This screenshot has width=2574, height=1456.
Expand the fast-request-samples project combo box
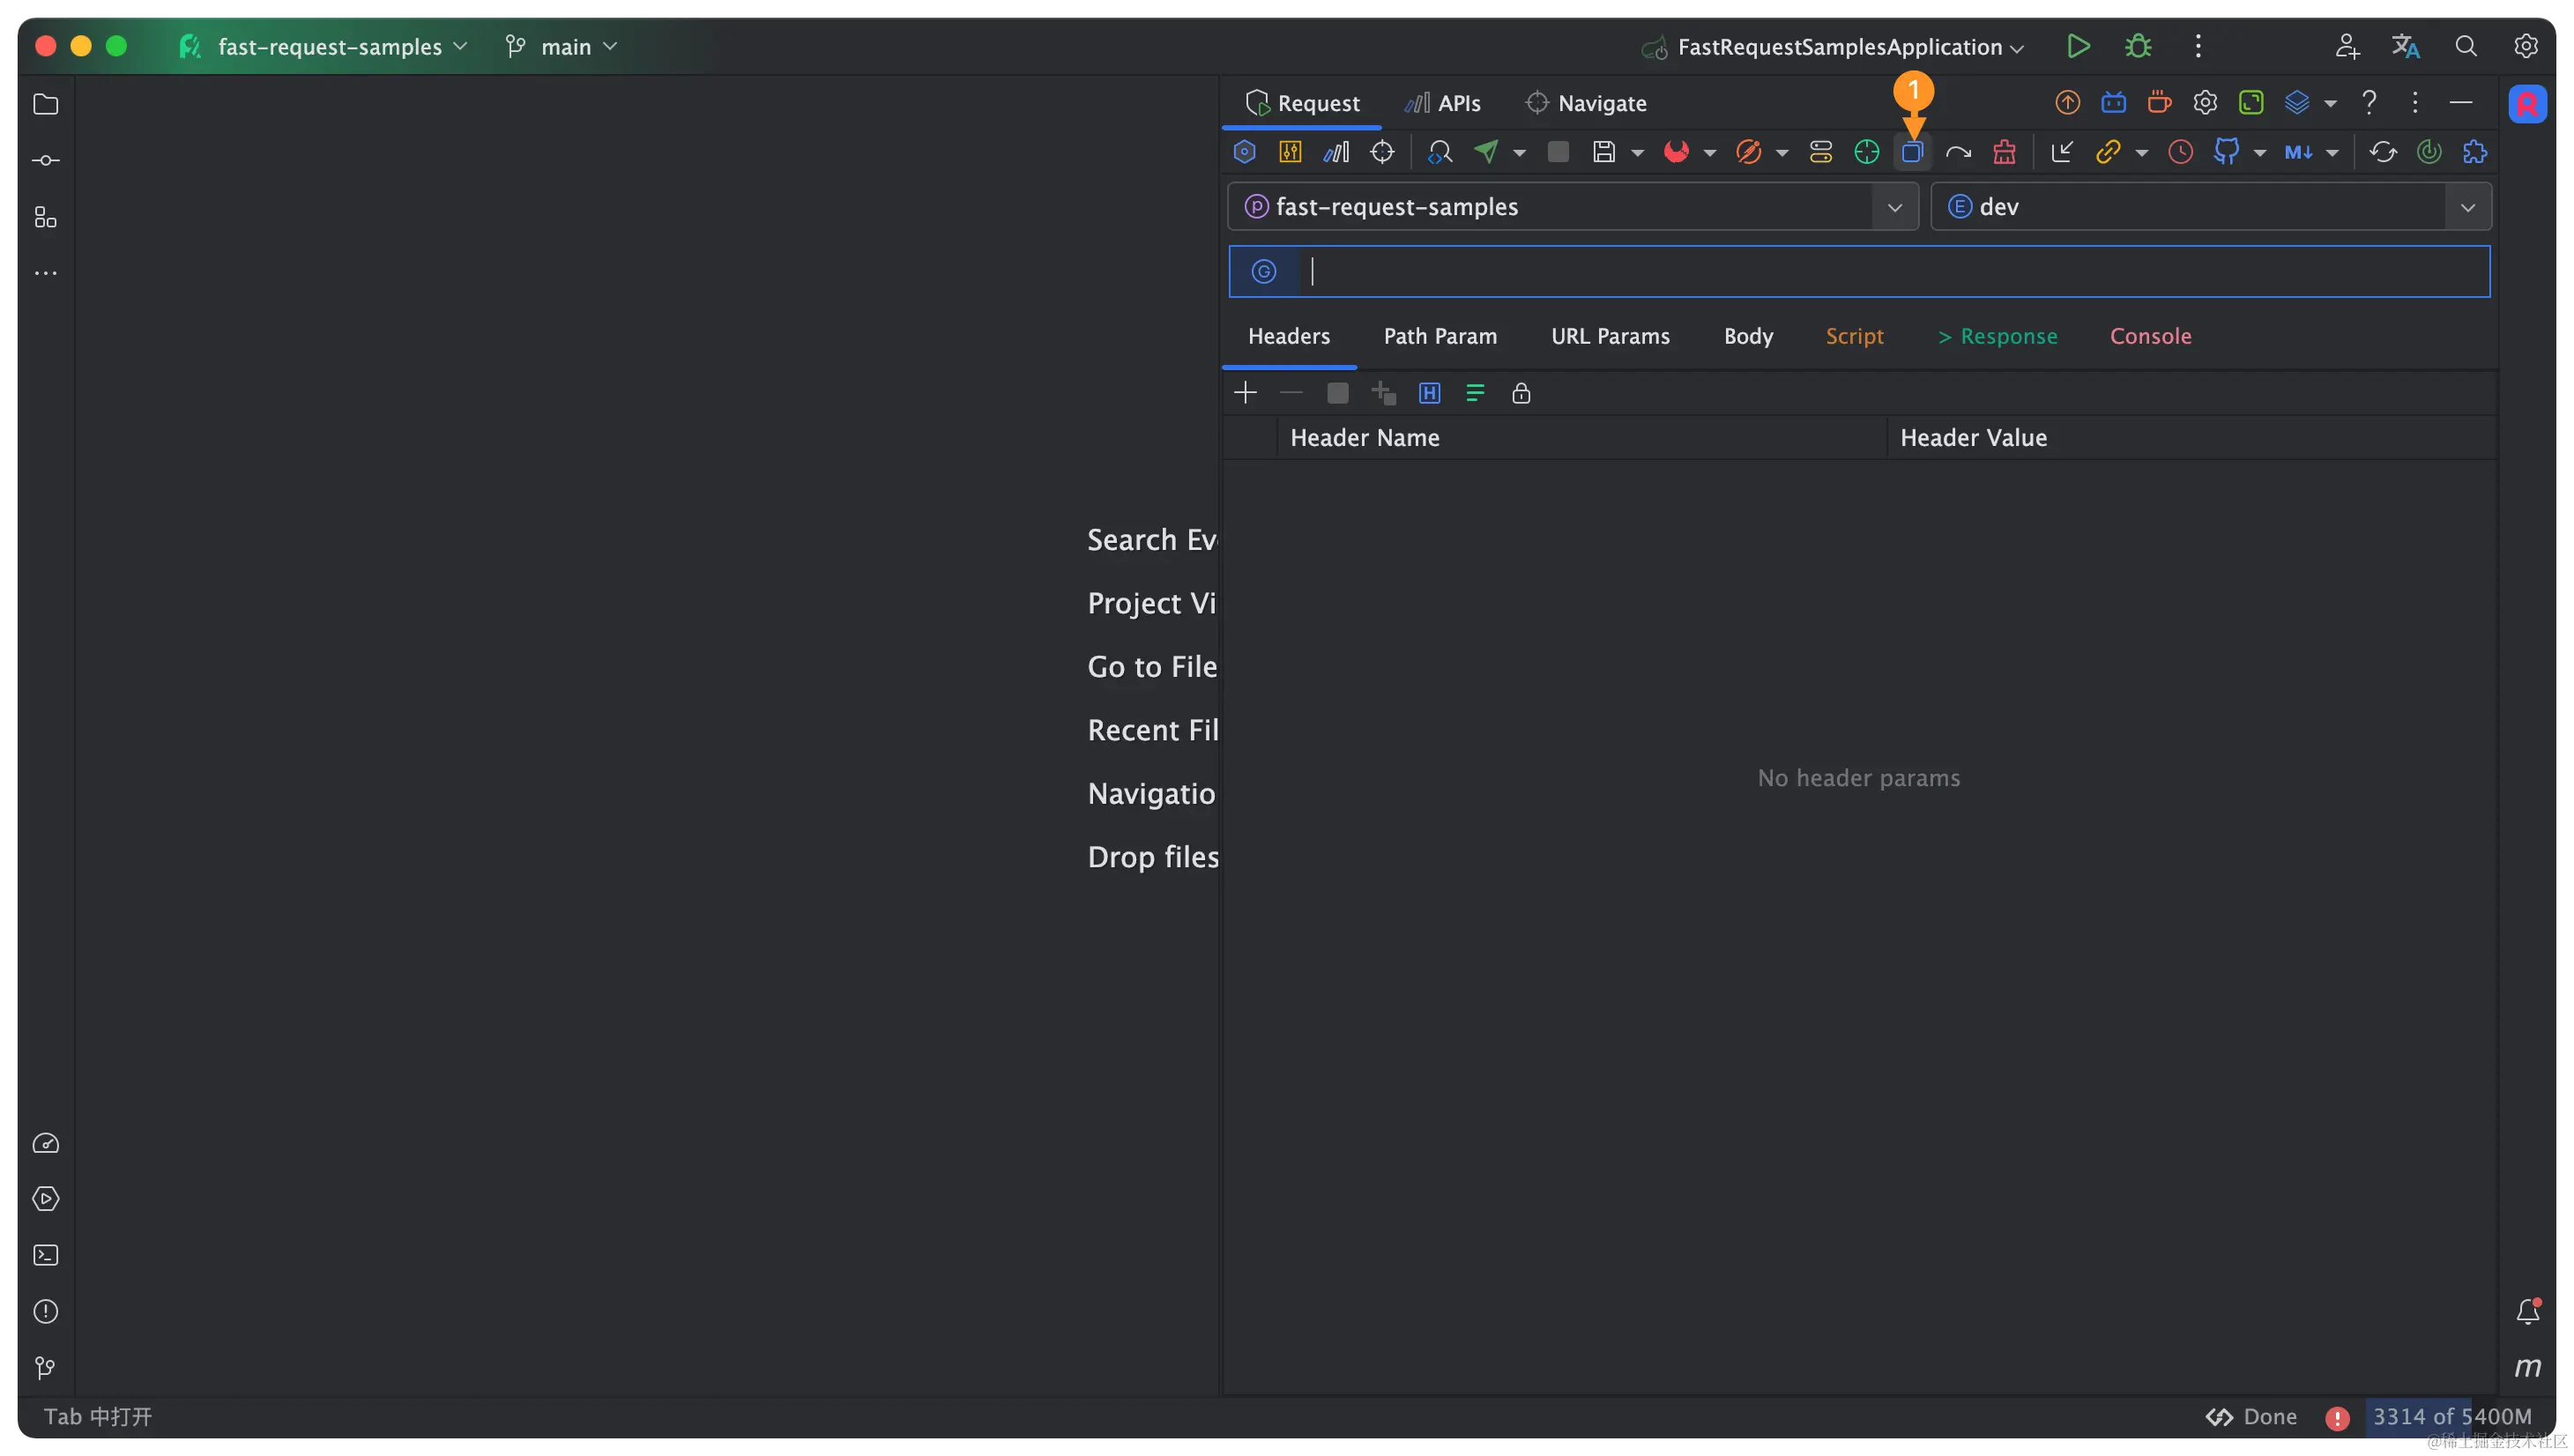click(1573, 207)
